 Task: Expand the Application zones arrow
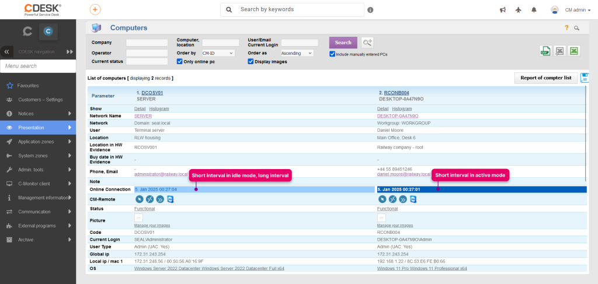coord(70,142)
